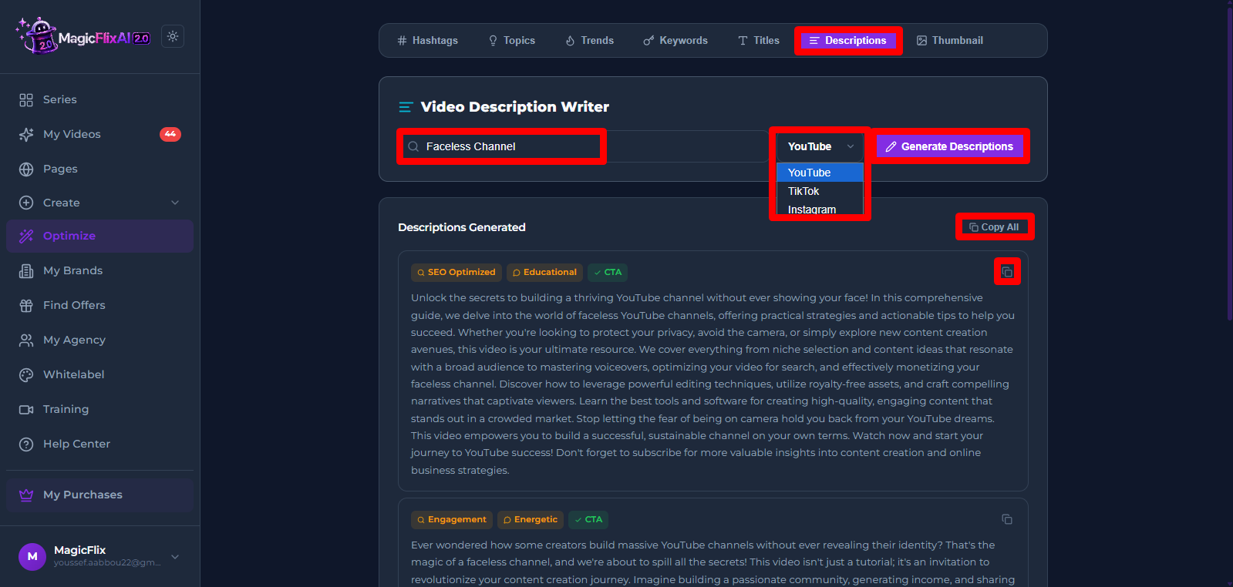Click the Educational tag

point(544,272)
